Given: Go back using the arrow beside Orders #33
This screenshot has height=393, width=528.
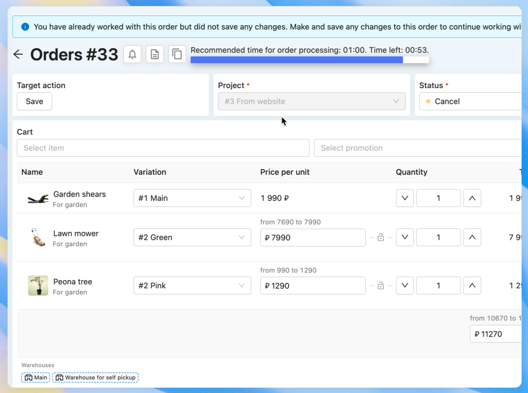Looking at the screenshot, I should coord(18,54).
